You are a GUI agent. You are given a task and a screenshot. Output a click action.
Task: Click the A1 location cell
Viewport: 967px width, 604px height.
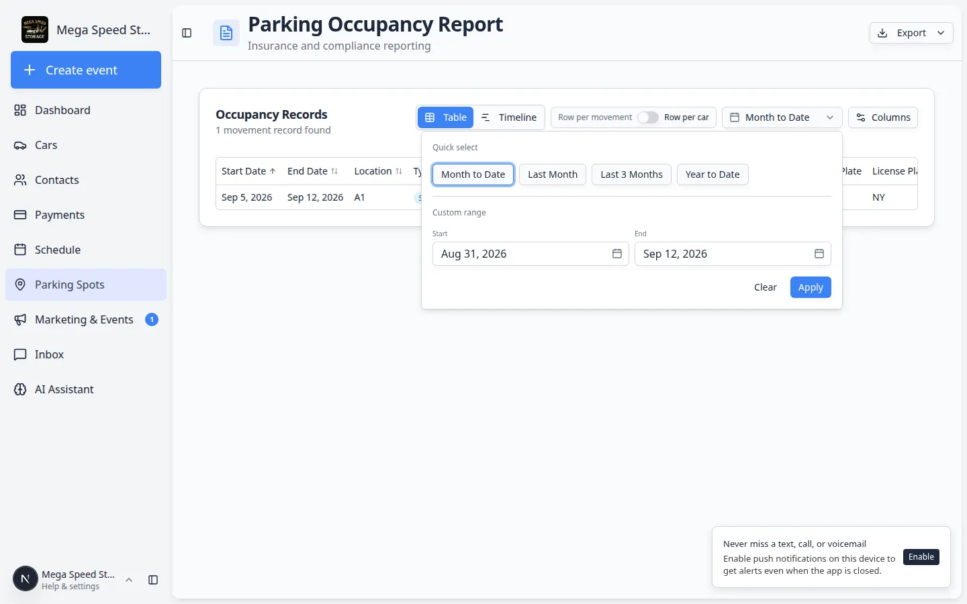[359, 197]
